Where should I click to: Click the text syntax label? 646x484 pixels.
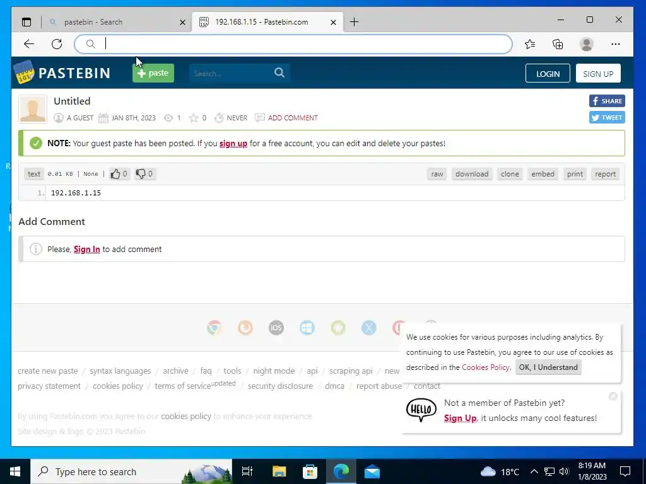(34, 174)
